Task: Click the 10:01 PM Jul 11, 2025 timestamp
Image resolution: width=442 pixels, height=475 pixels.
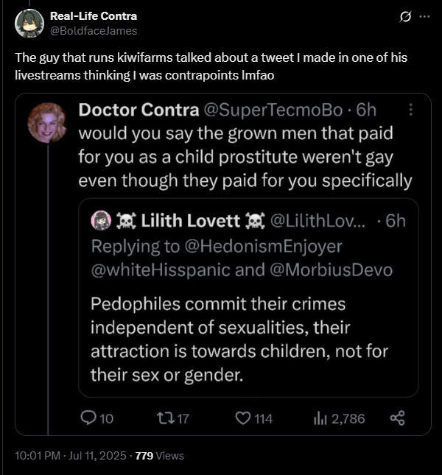Action: pos(70,456)
